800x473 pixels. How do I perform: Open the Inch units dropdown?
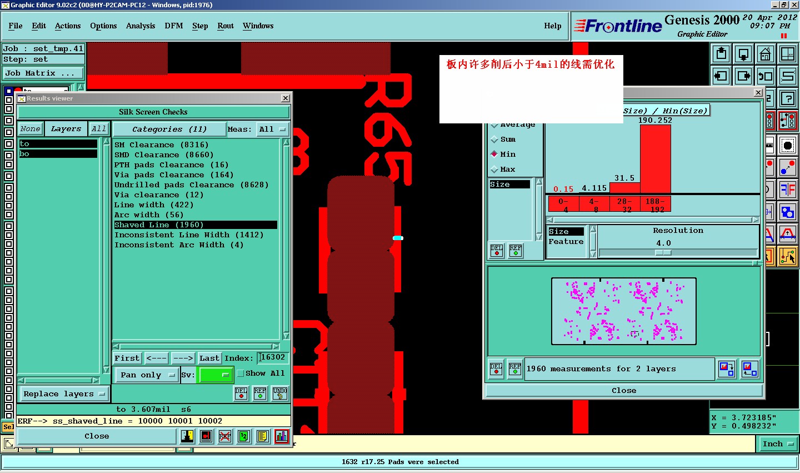(x=777, y=444)
